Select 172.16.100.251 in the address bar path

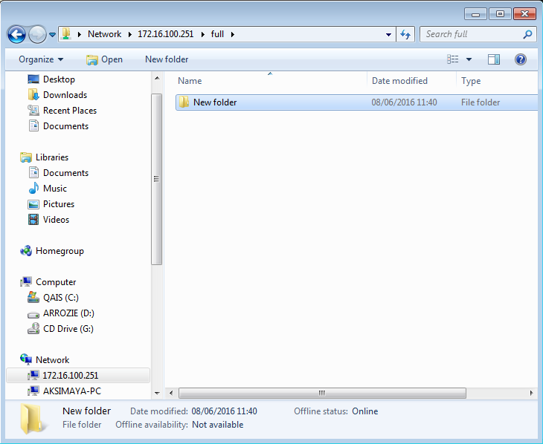(x=166, y=34)
